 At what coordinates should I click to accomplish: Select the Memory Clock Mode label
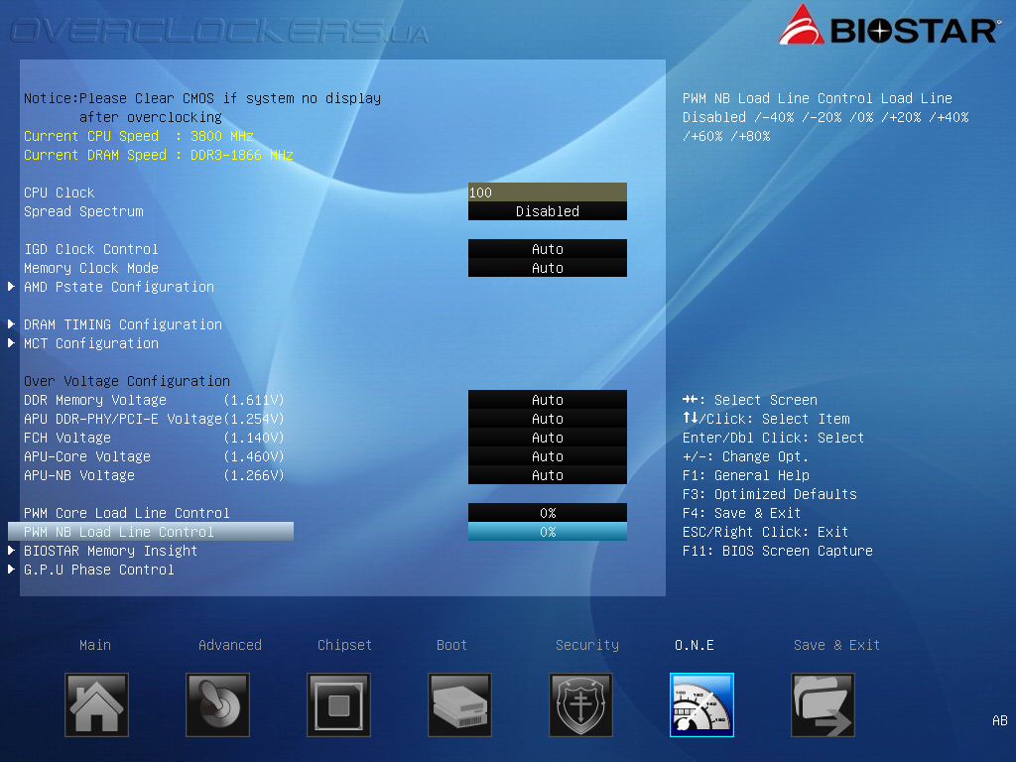[91, 268]
